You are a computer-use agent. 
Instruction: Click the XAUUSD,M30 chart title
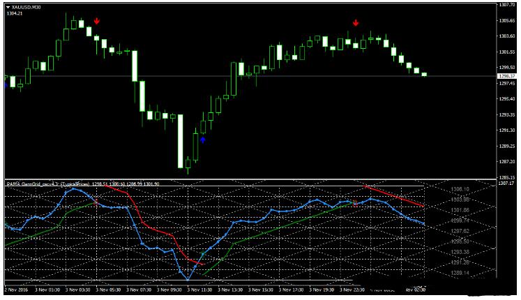tap(26, 7)
